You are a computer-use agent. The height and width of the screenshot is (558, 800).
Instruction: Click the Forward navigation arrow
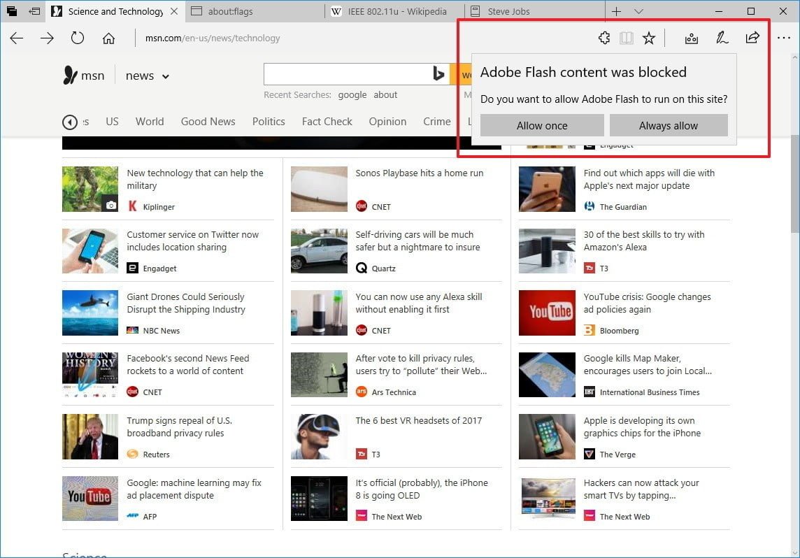pyautogui.click(x=47, y=38)
